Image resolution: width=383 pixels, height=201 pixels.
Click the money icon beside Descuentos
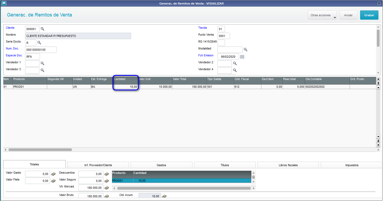(107, 174)
